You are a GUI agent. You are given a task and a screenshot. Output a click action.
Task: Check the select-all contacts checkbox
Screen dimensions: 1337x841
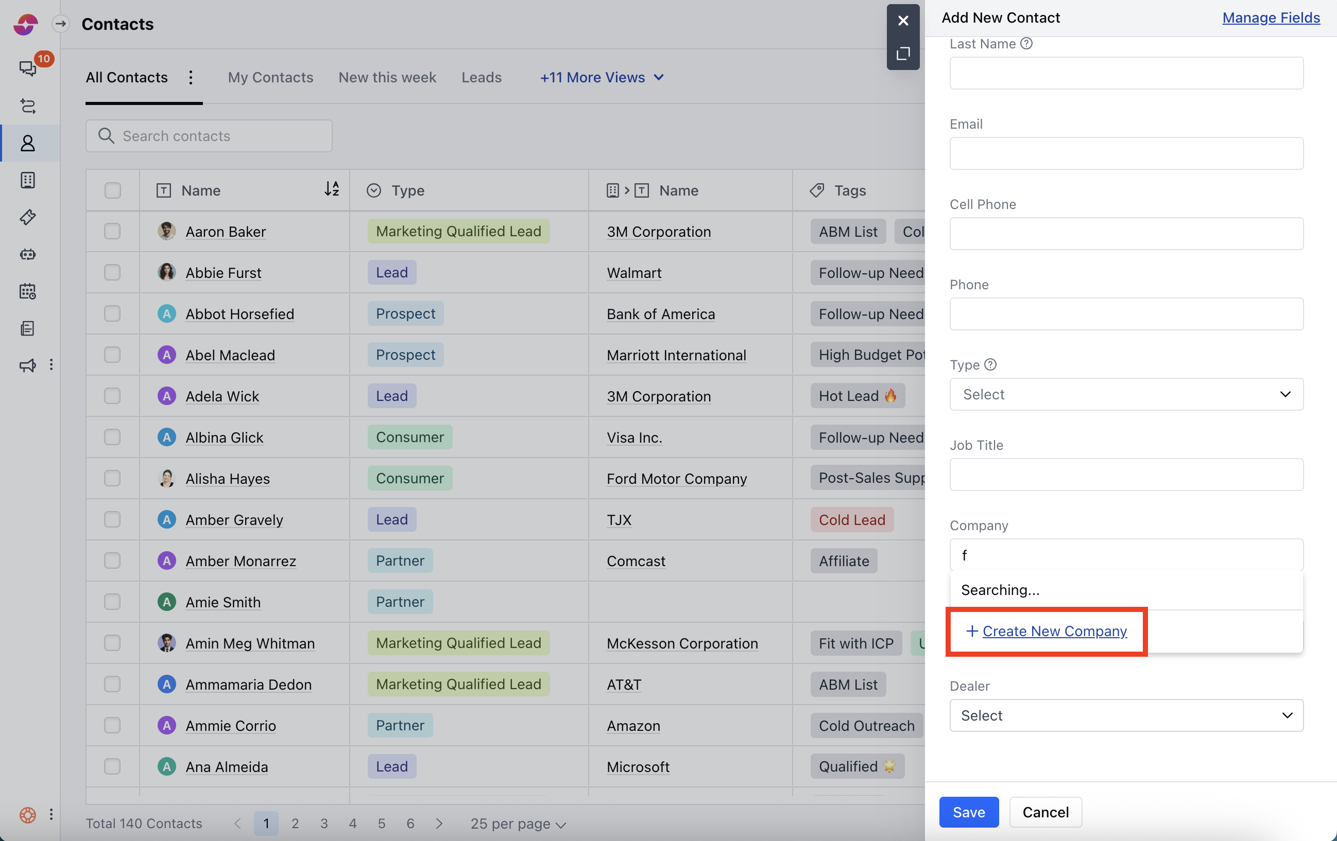coord(113,190)
